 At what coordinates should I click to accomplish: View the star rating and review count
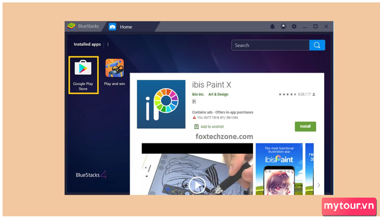pyautogui.click(x=297, y=95)
